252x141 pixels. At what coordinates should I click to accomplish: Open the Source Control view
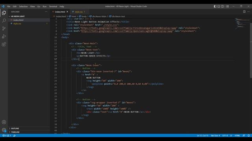[4, 29]
